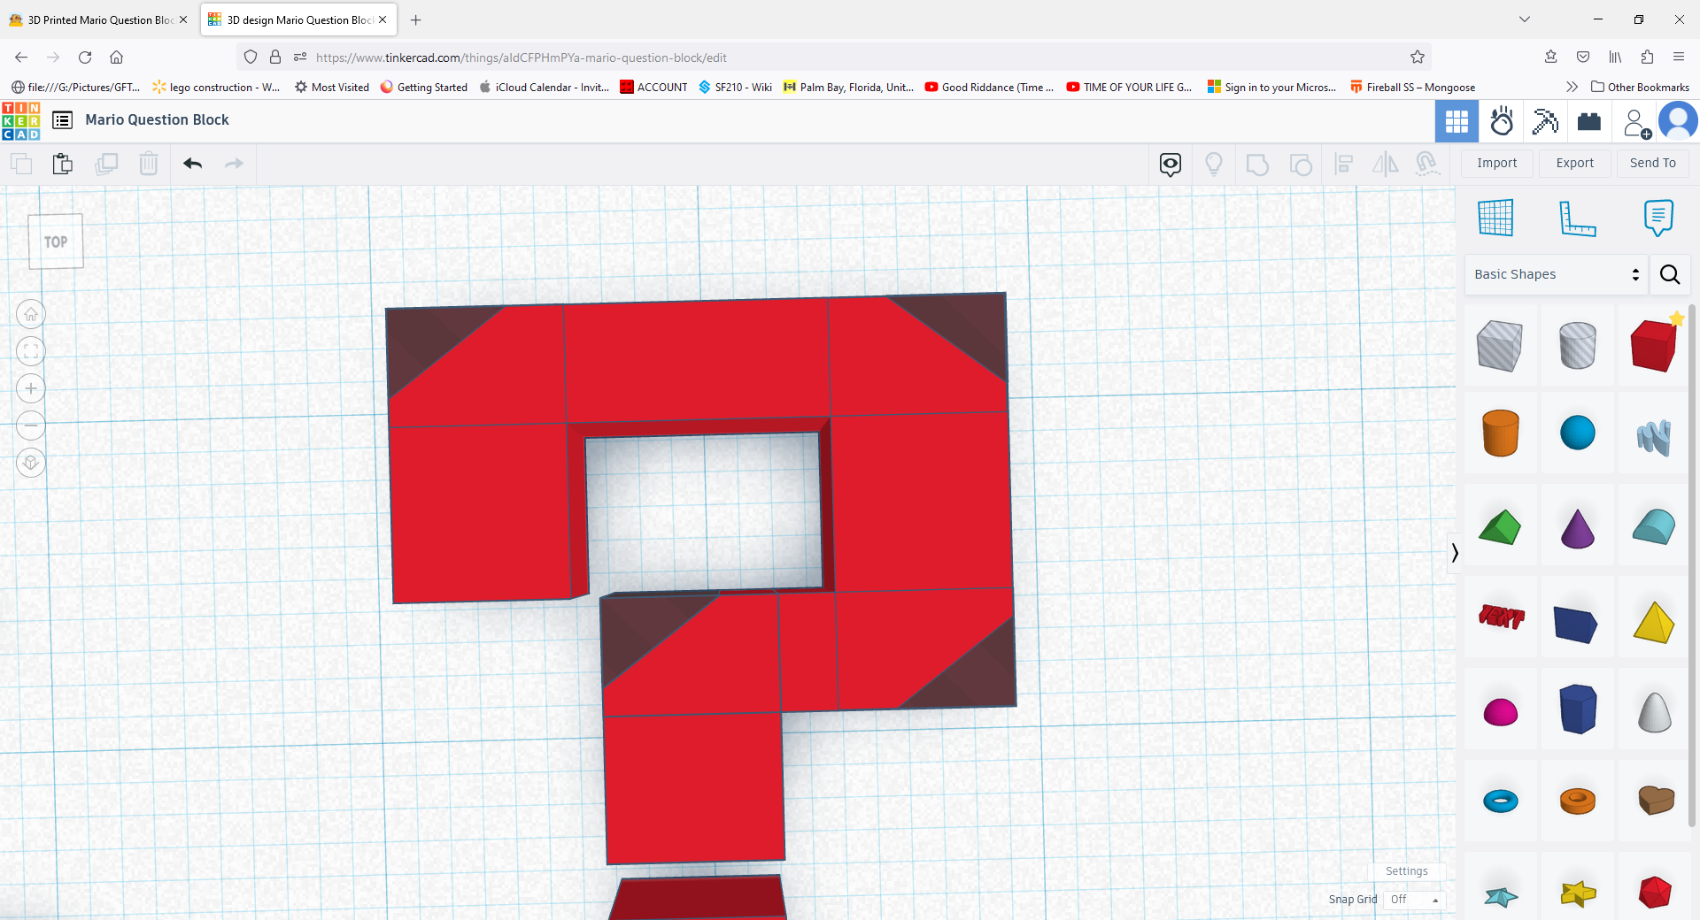This screenshot has height=920, width=1700.
Task: Click the Zoom in plus icon
Action: (x=31, y=388)
